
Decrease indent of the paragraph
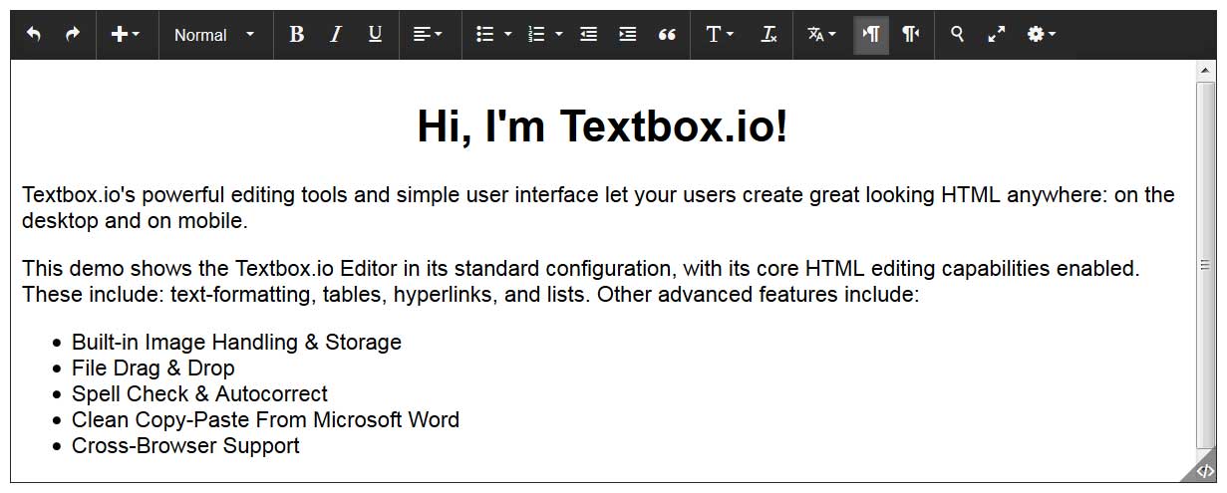589,34
